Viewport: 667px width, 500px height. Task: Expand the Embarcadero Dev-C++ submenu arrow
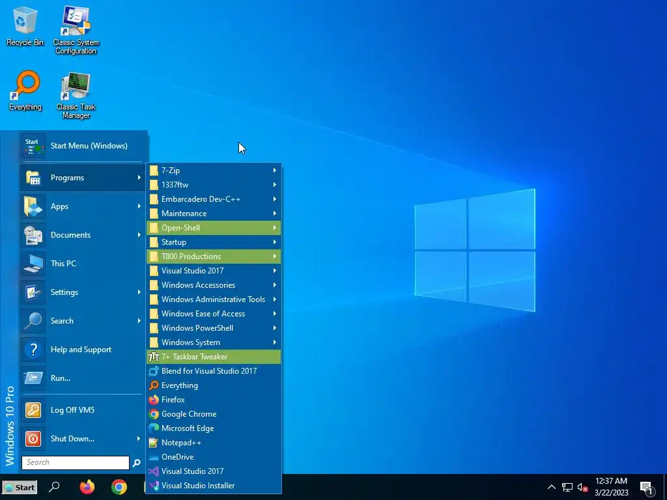click(275, 199)
